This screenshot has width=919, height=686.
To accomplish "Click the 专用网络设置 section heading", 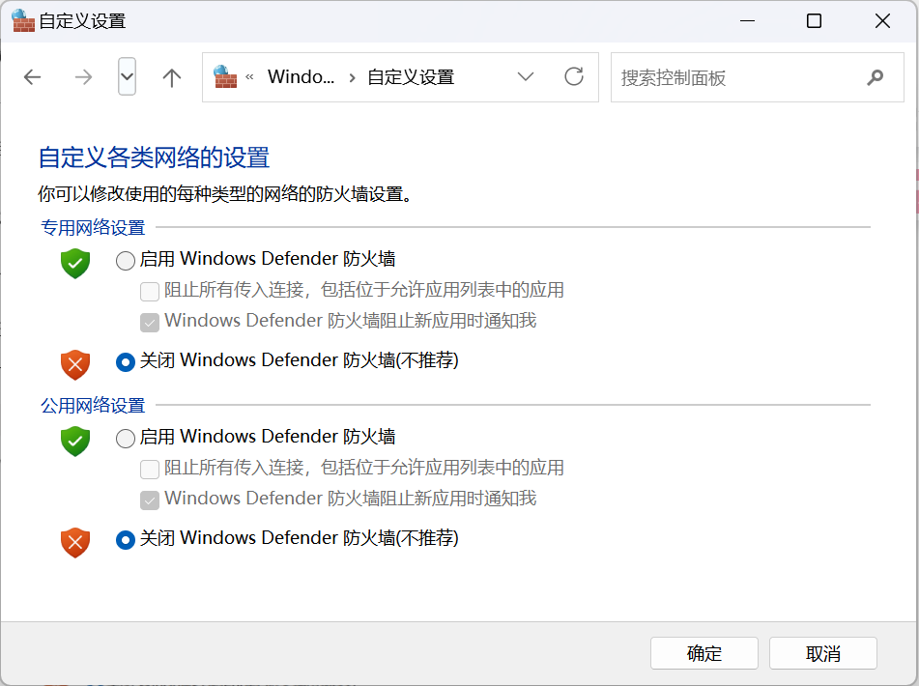I will (x=93, y=227).
